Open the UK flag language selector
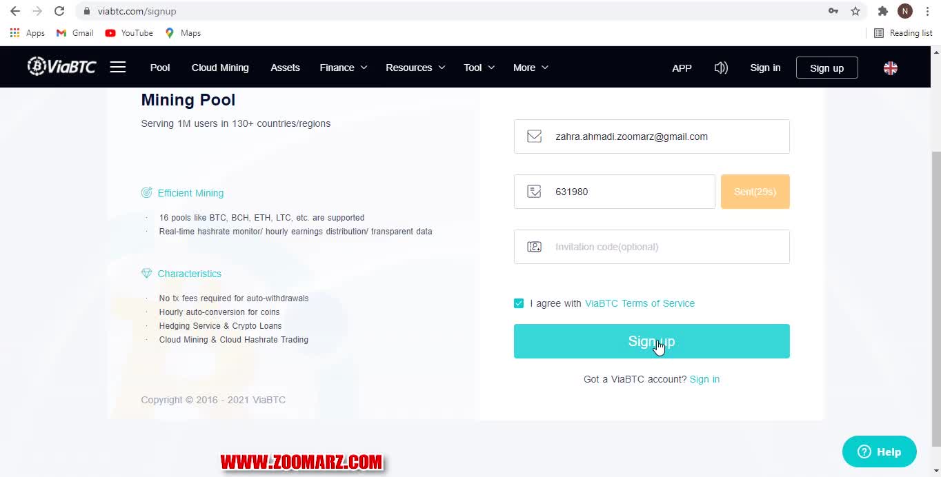941x477 pixels. pos(891,68)
